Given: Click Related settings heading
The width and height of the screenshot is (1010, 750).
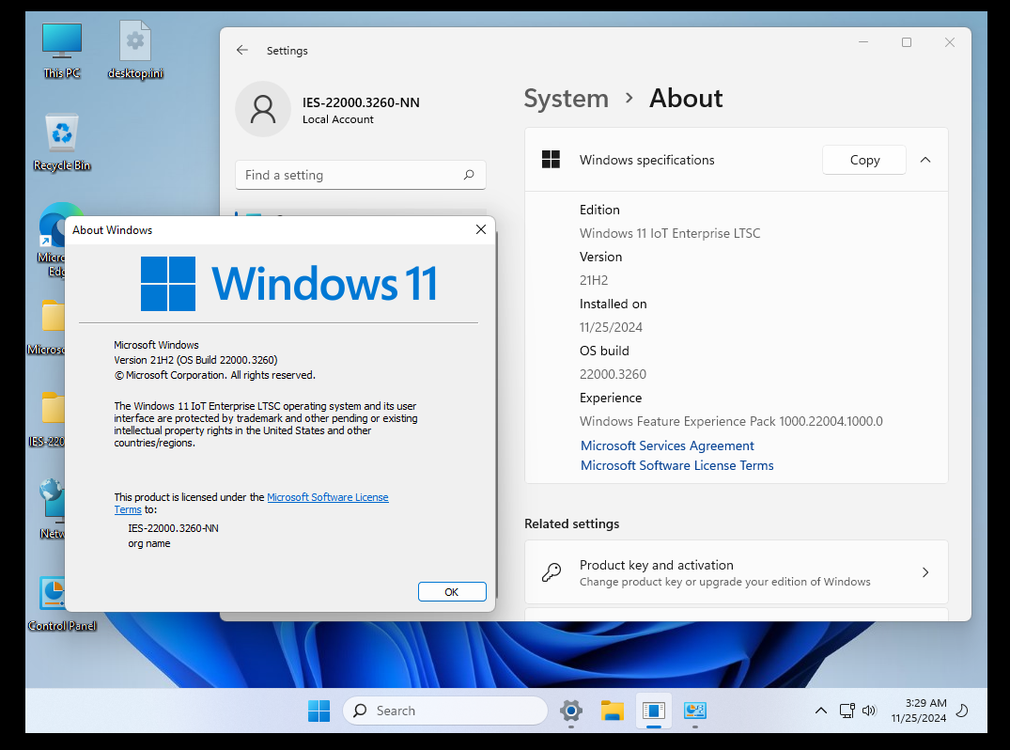Looking at the screenshot, I should tap(571, 523).
